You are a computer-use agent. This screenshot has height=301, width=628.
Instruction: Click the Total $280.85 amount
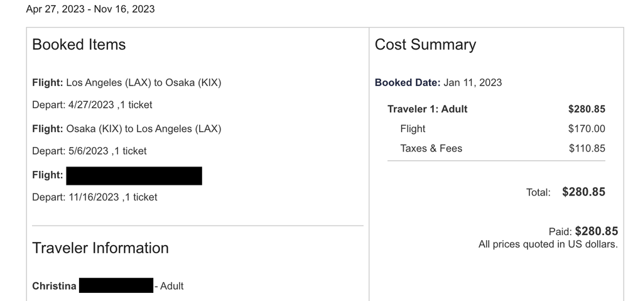583,192
